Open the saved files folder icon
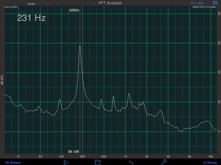The width and height of the screenshot is (221, 165). tap(98, 162)
